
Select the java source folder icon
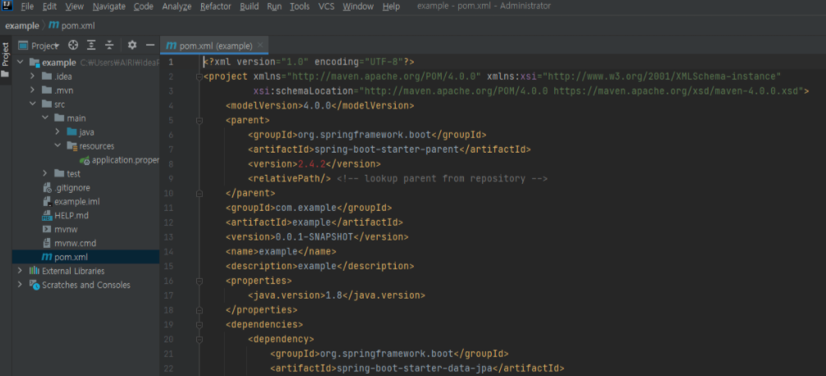pyautogui.click(x=71, y=132)
